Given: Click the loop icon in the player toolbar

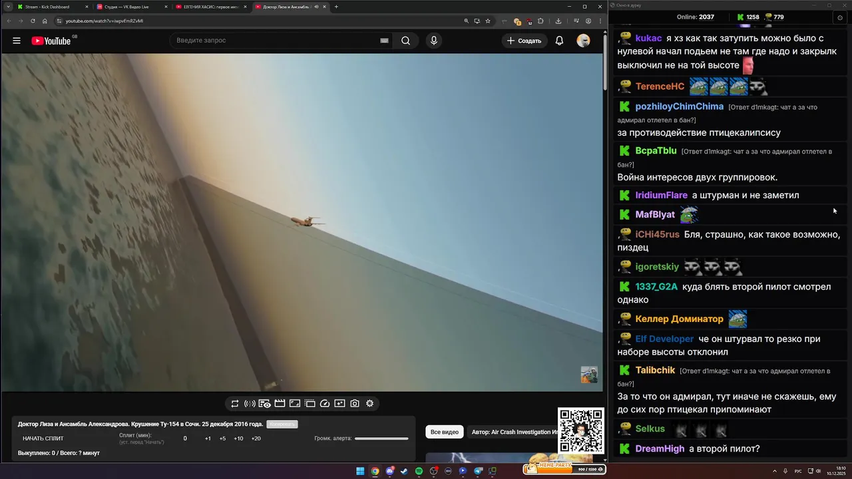Looking at the screenshot, I should [235, 403].
